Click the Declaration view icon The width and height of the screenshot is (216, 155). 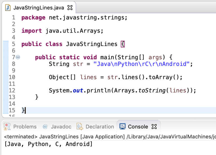pyautogui.click(x=80, y=126)
